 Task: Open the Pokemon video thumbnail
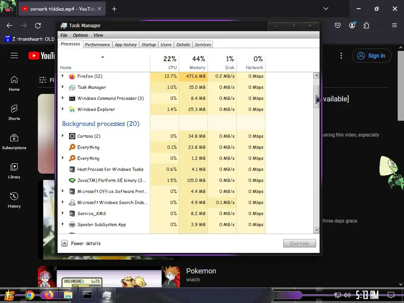pyautogui.click(x=109, y=276)
